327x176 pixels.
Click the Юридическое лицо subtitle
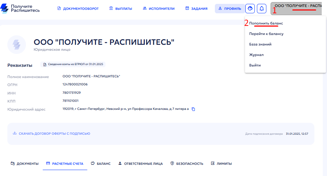pyautogui.click(x=52, y=50)
